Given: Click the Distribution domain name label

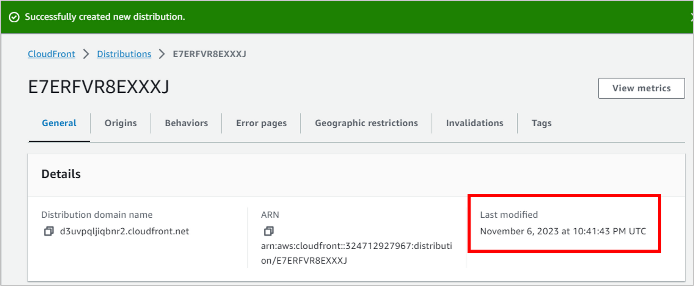Looking at the screenshot, I should click(97, 215).
